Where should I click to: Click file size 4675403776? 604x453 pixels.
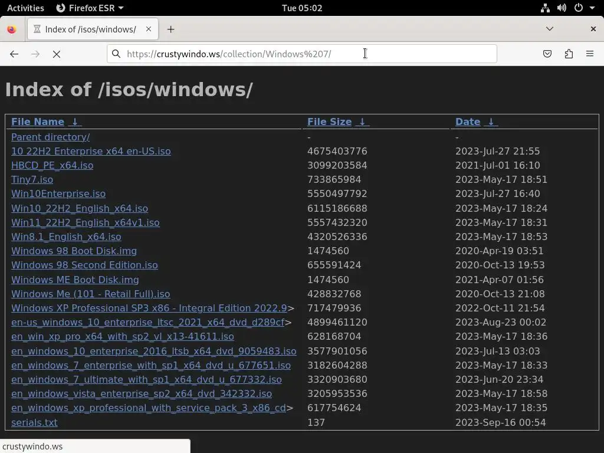tap(337, 151)
